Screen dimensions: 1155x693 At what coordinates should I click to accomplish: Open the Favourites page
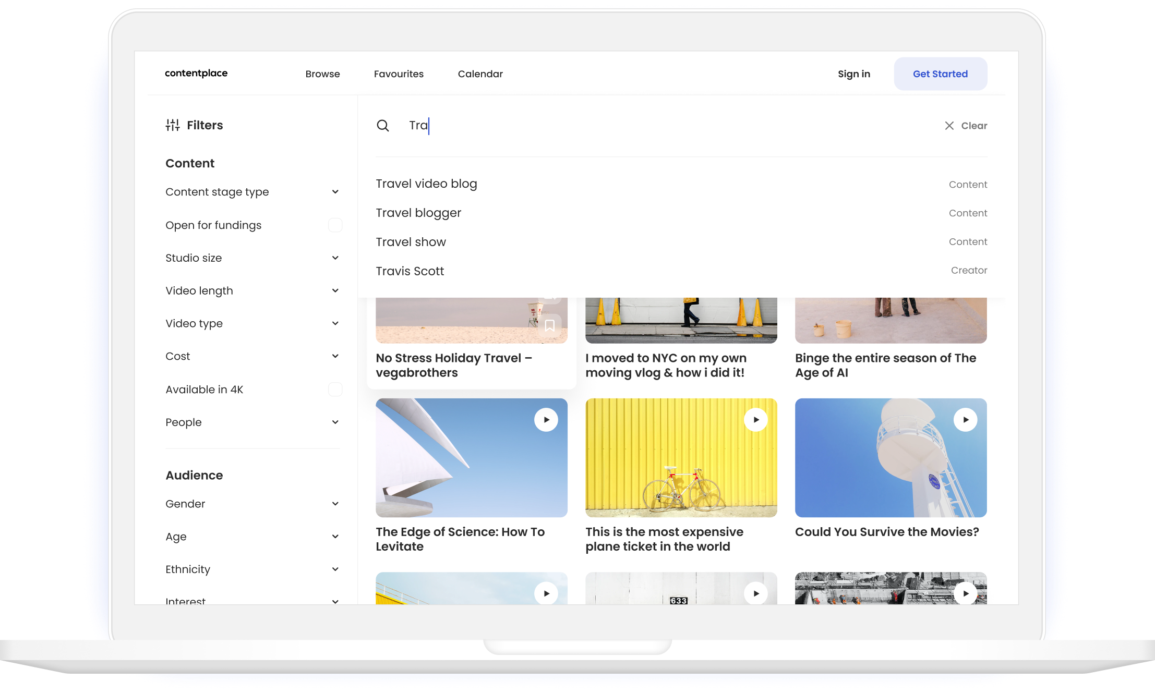(399, 74)
